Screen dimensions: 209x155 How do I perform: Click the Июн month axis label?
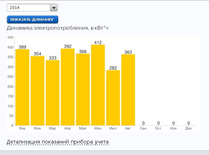[x=98, y=128]
